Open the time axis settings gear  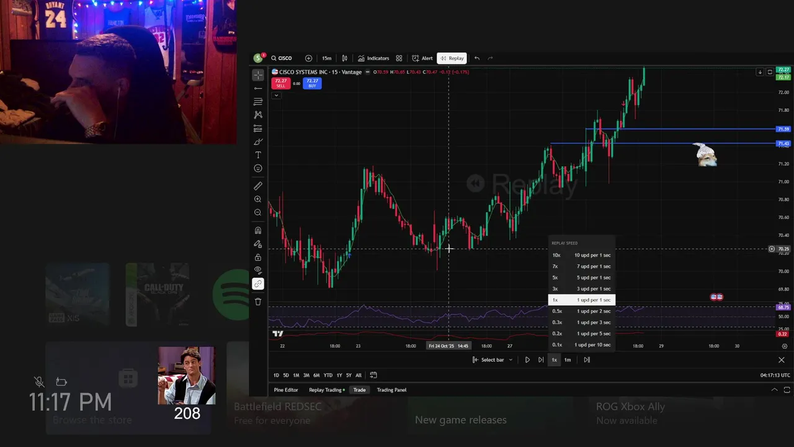(785, 346)
